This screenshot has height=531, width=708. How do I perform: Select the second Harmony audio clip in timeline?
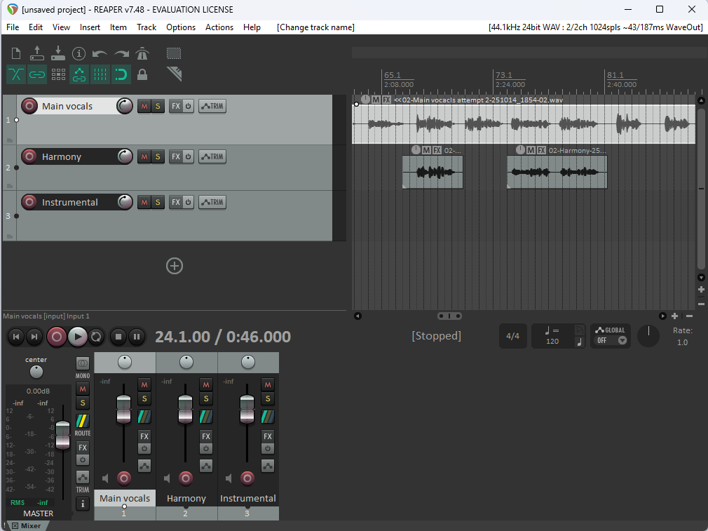(557, 173)
